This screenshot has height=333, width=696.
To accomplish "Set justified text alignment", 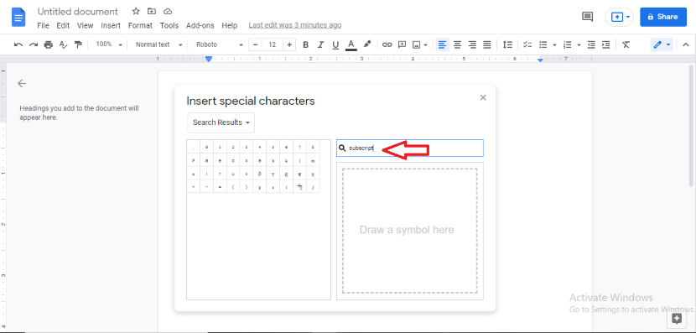I will pos(487,44).
